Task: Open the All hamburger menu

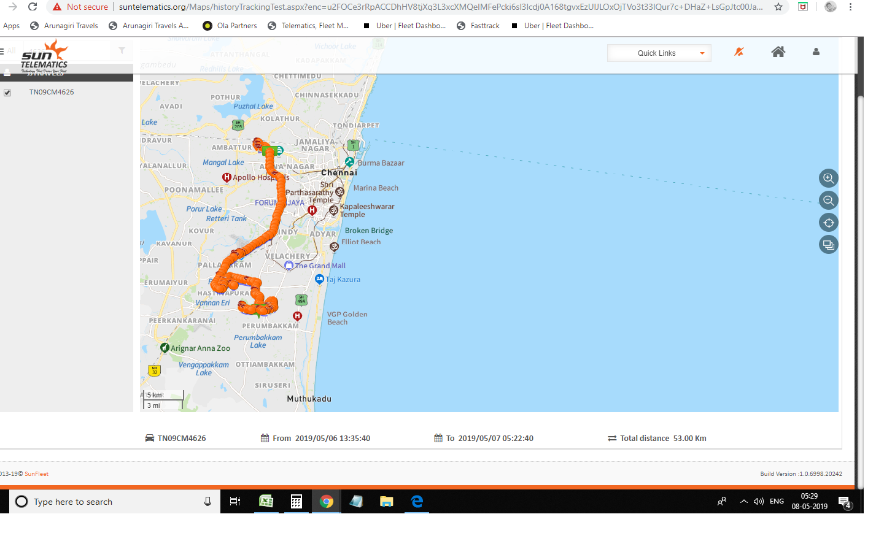Action: pos(2,51)
